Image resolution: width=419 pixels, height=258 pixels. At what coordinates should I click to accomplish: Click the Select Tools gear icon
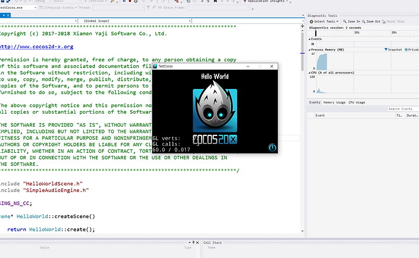click(311, 21)
